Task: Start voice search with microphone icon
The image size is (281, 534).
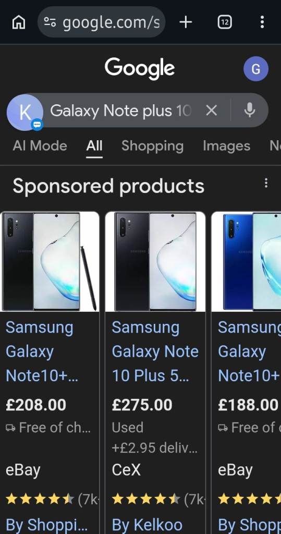Action: coord(250,111)
